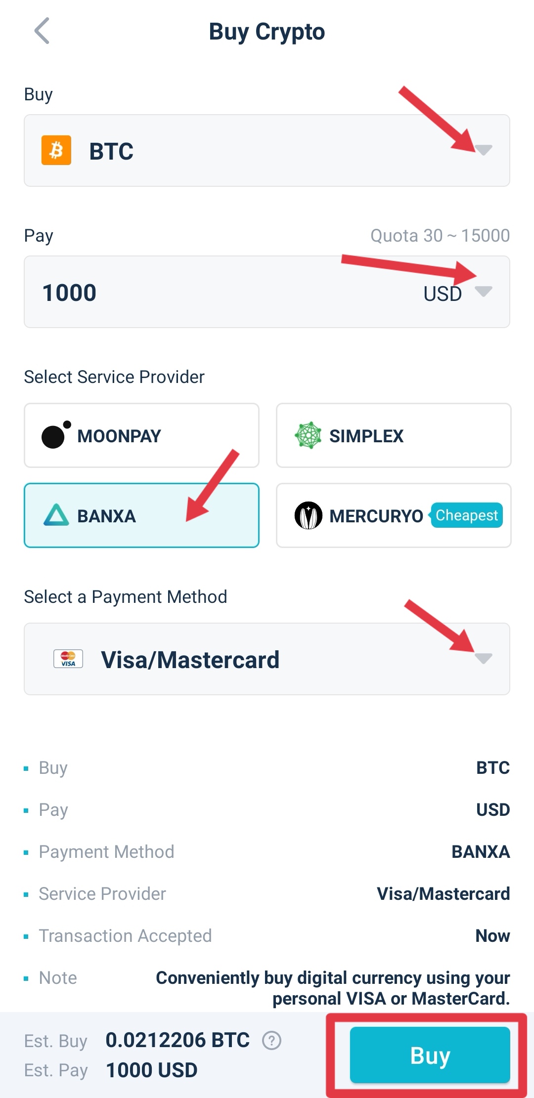Expand the Visa/Mastercard payment method dropdown
This screenshot has width=534, height=1098.
point(483,658)
